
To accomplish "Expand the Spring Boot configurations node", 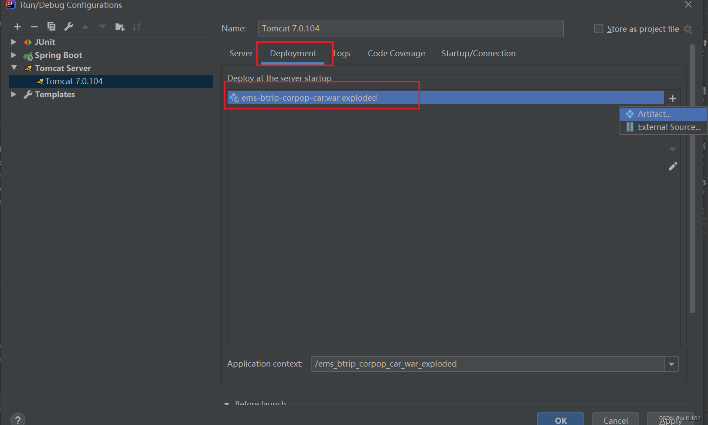I will click(14, 55).
